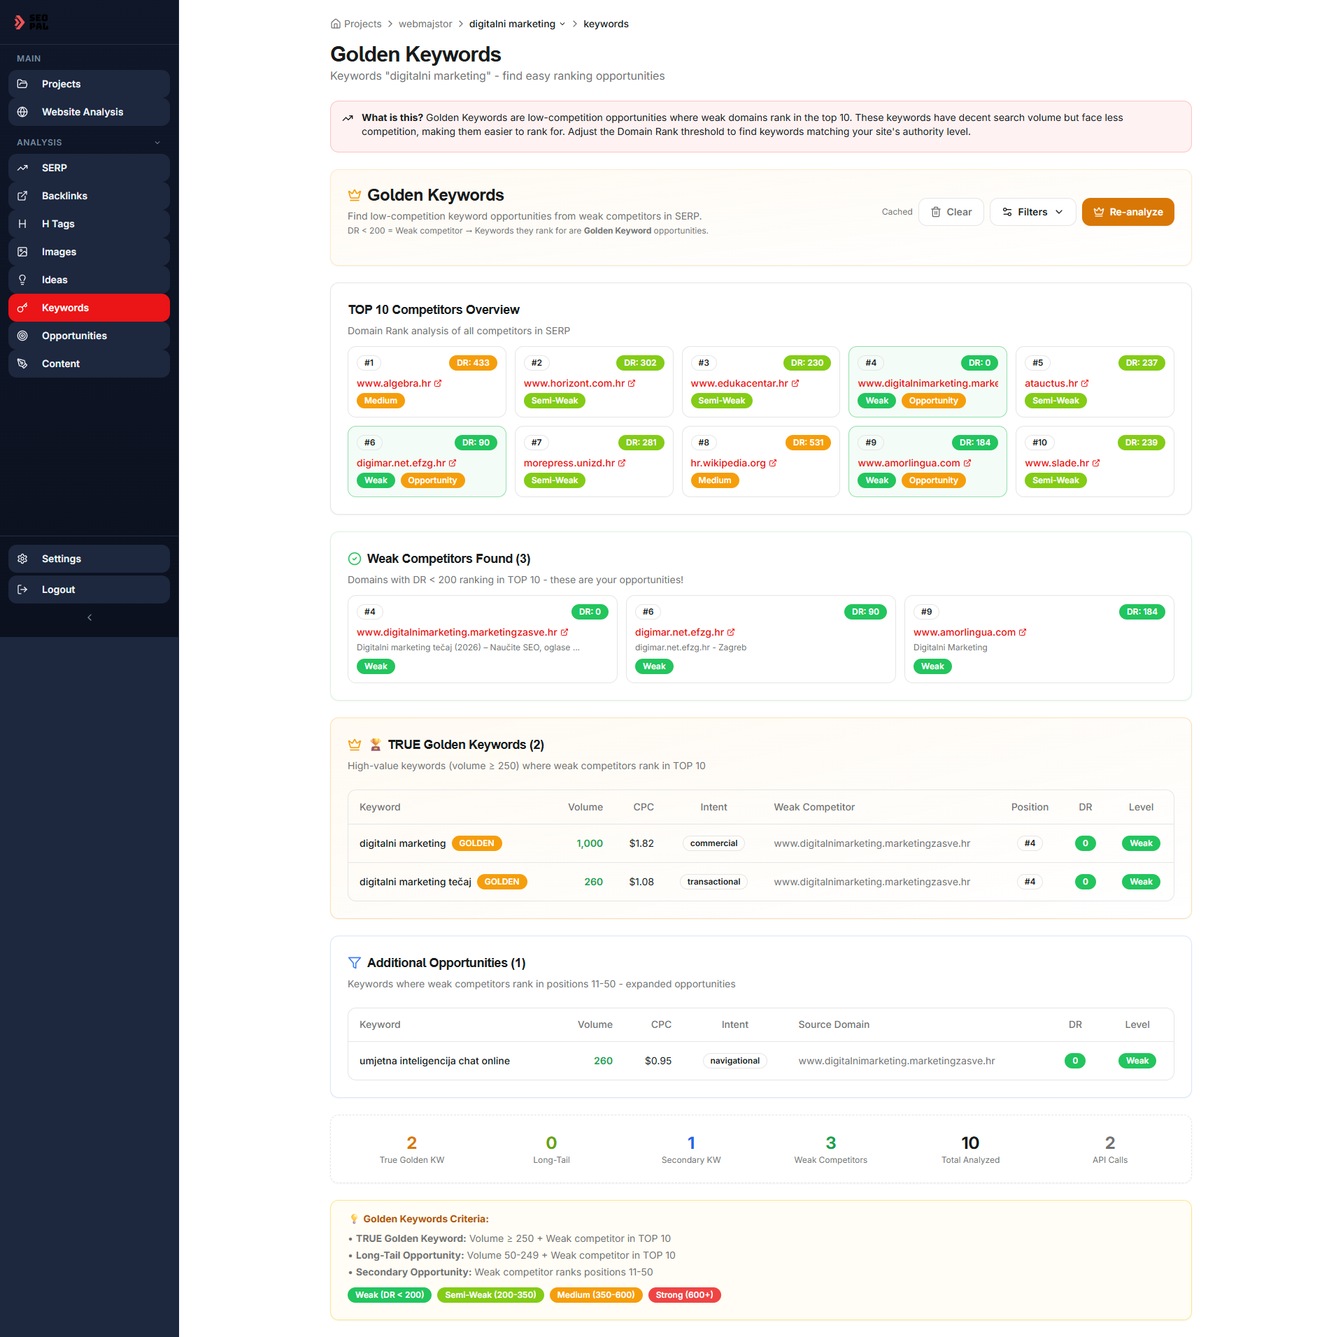Select the SERP tool in sidebar
The height and width of the screenshot is (1337, 1343).
(x=23, y=168)
